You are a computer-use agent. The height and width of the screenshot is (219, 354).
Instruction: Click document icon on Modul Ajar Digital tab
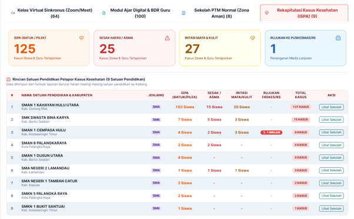tap(104, 13)
